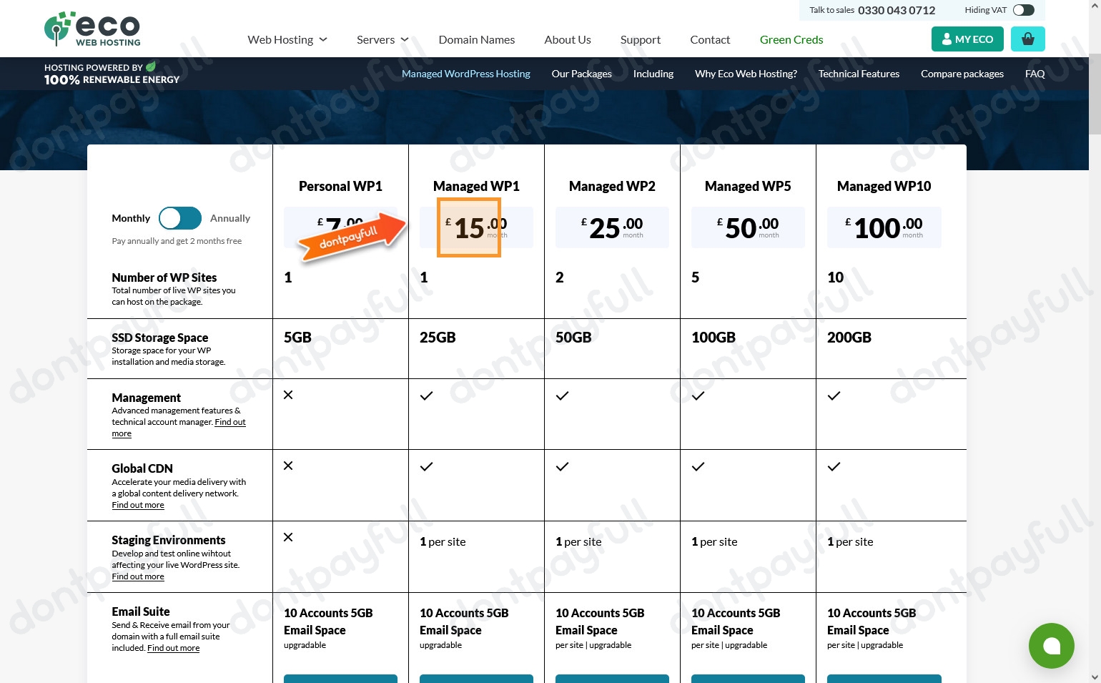
Task: Click the Management checkmark under Managed WP2
Action: tap(562, 395)
